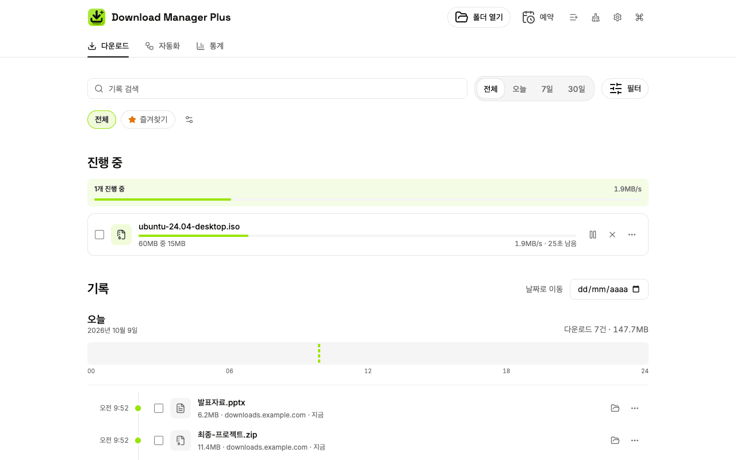
Task: Select the ubuntu-24.04-desktop.iso checkbox
Action: [99, 235]
